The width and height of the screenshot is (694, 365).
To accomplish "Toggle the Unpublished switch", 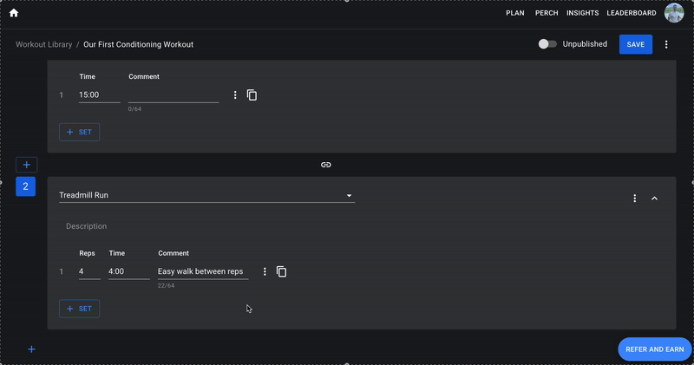I will click(547, 44).
